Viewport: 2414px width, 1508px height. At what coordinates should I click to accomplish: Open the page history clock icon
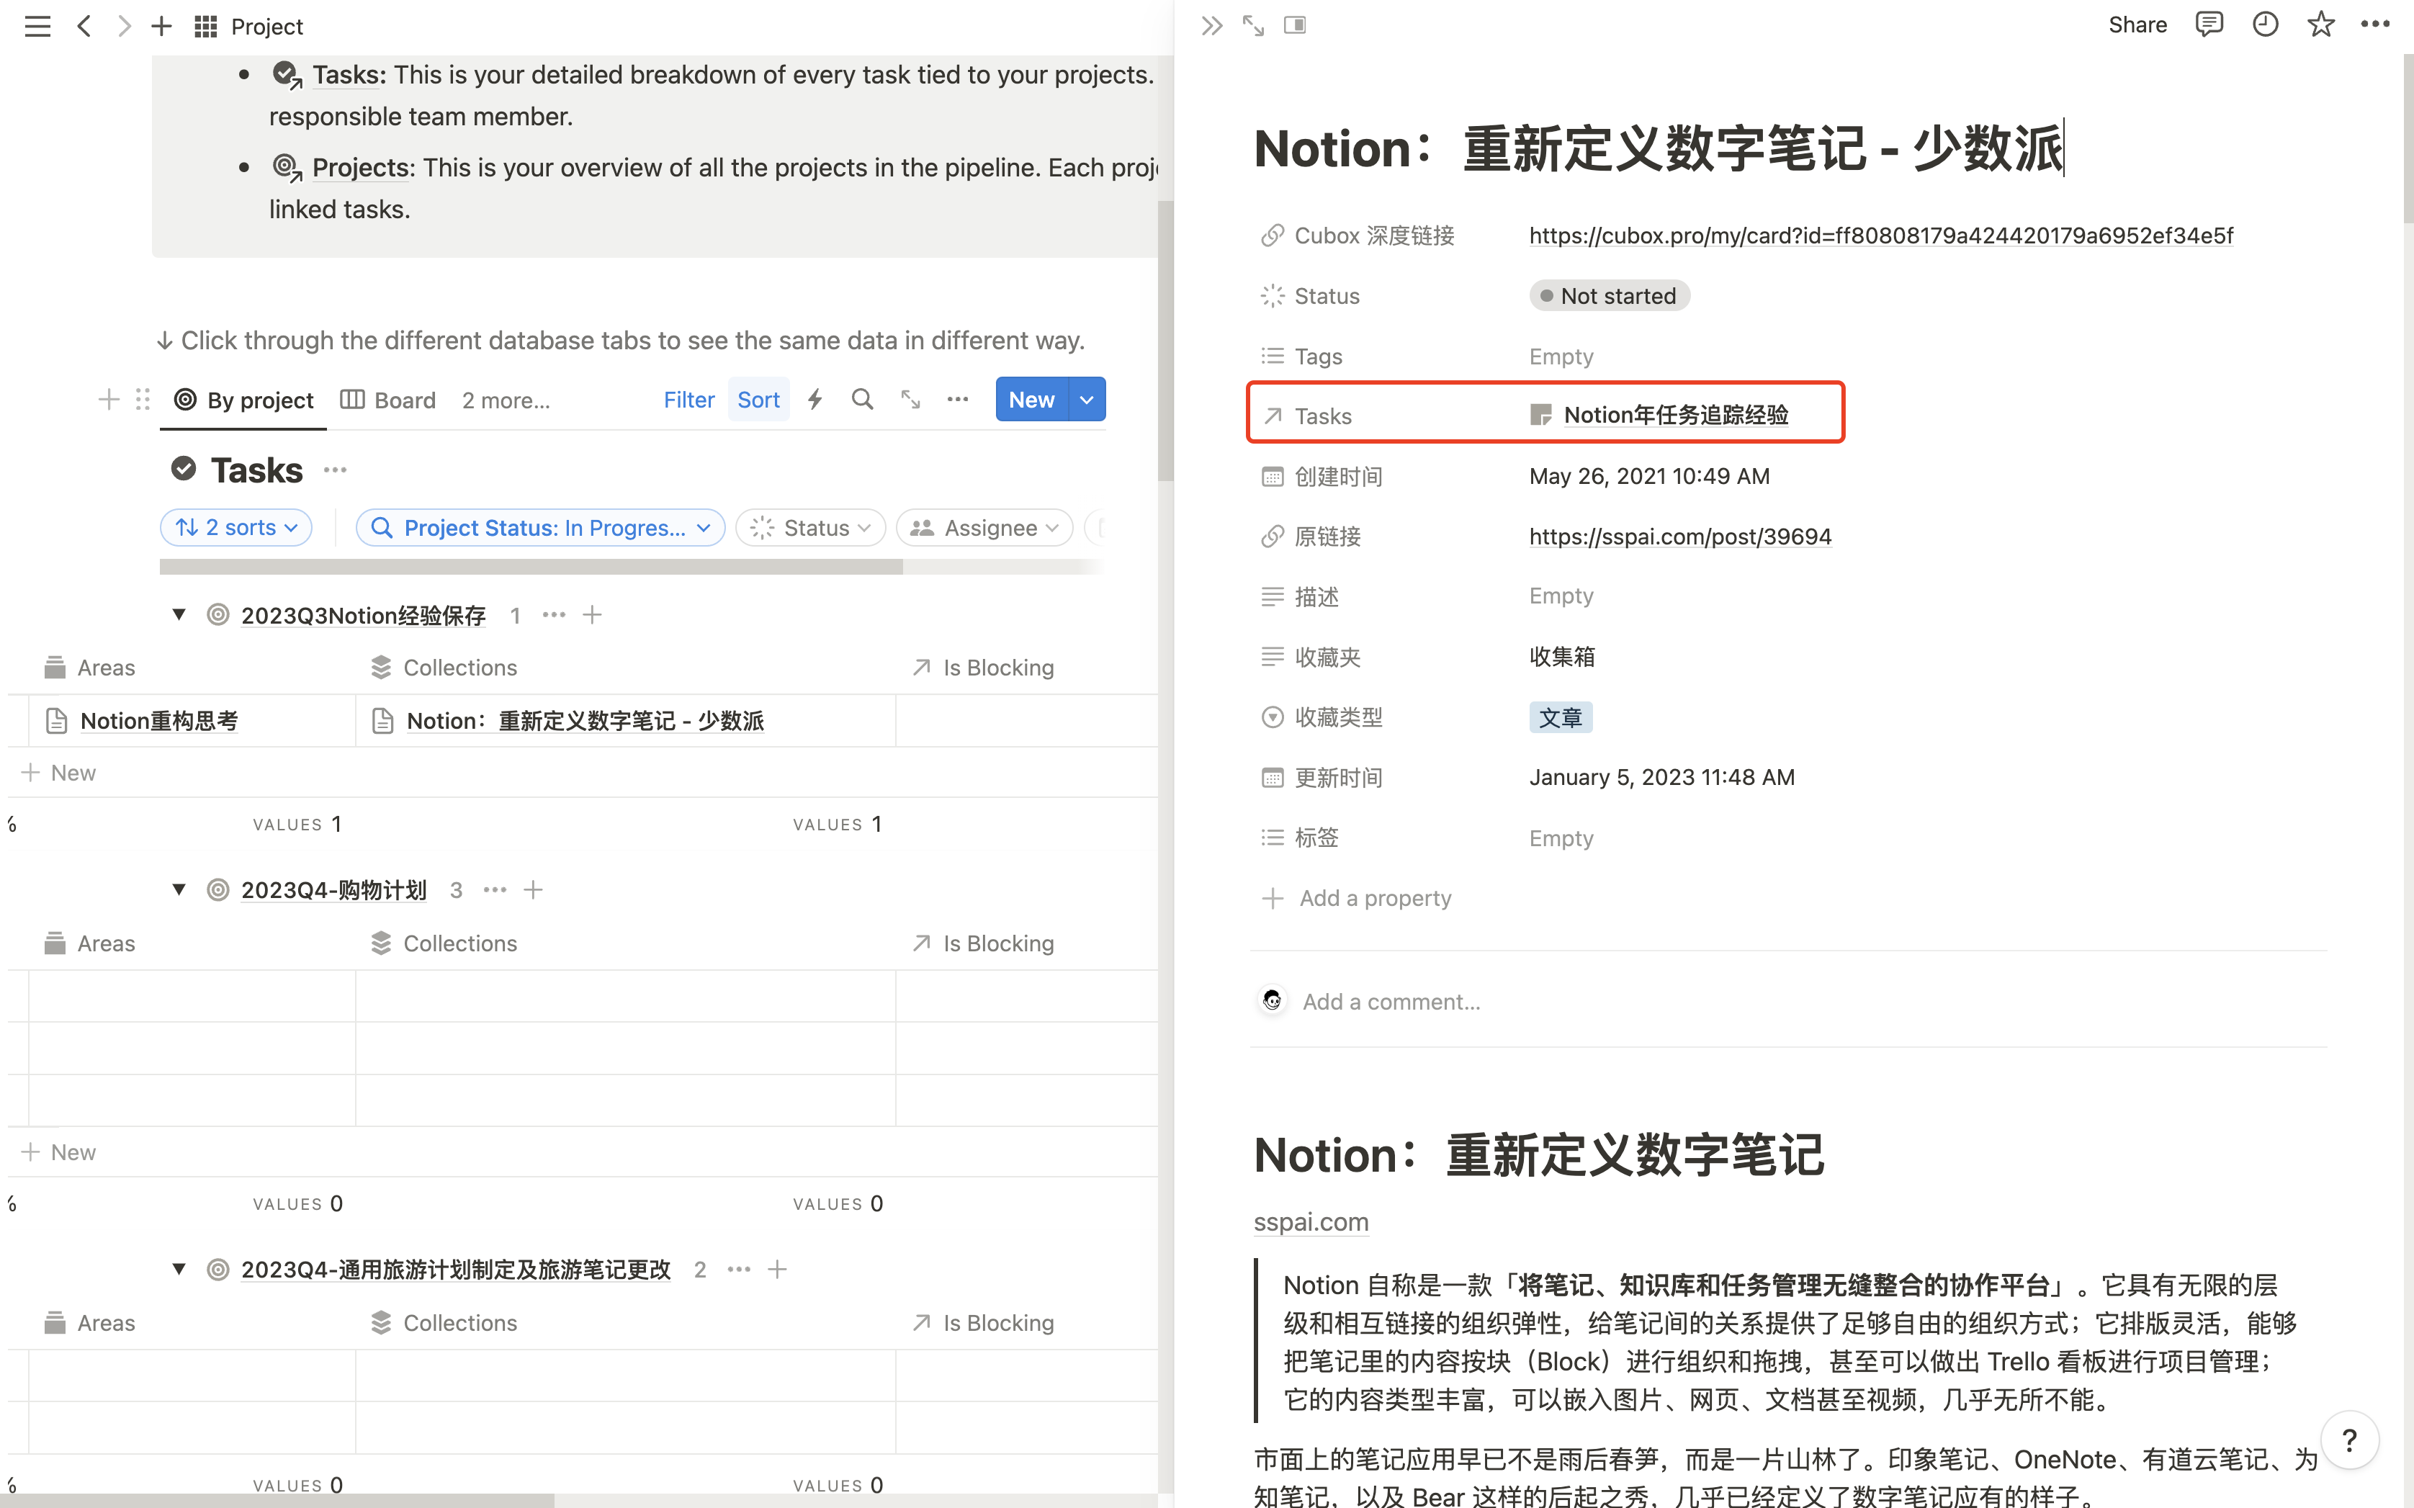(x=2264, y=25)
